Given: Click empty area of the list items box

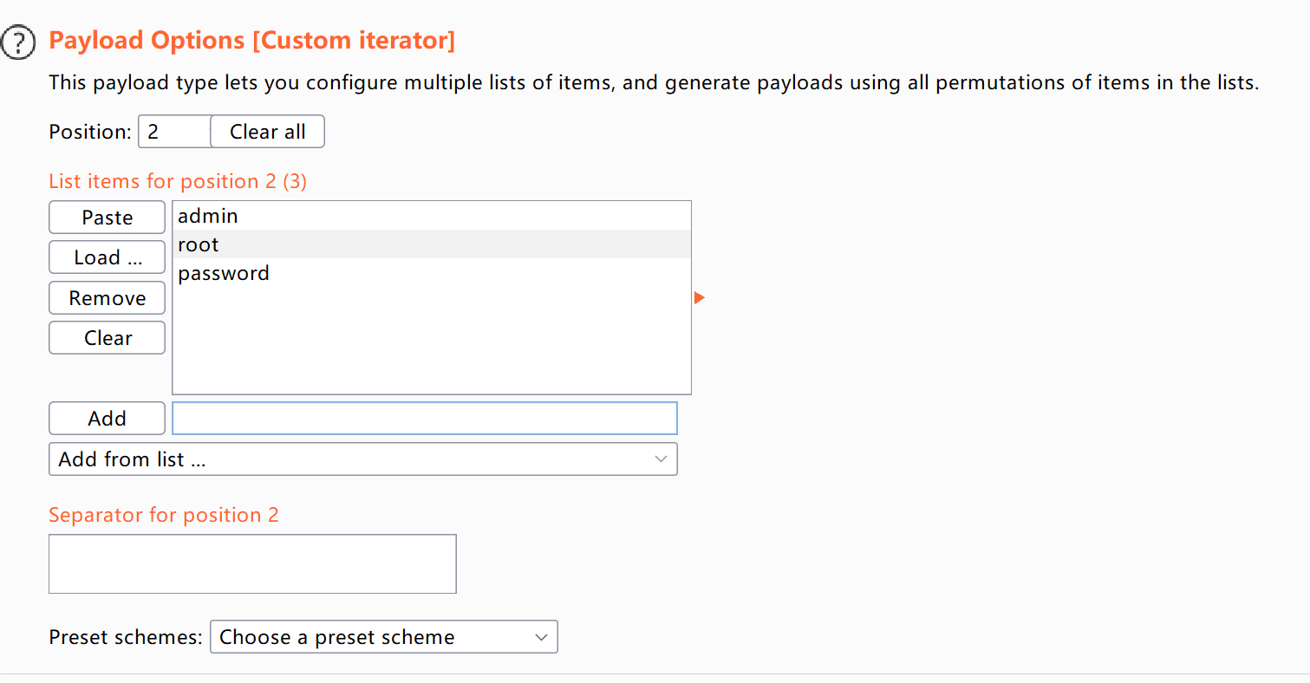Looking at the screenshot, I should click(x=431, y=347).
